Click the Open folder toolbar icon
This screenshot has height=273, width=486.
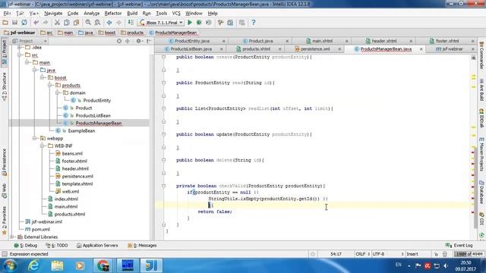[x=5, y=23]
